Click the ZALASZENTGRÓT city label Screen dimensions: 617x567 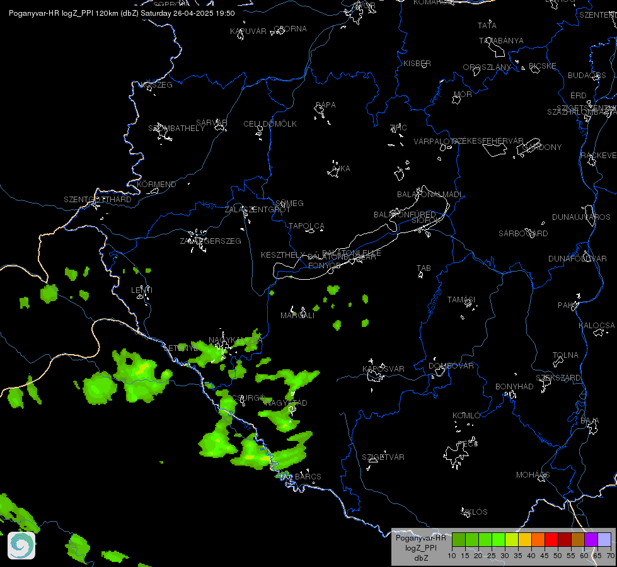tap(258, 210)
